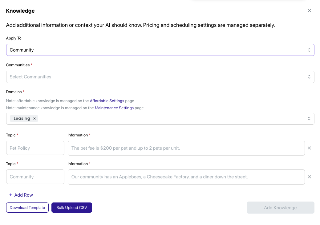Click the Apply To label
The height and width of the screenshot is (225, 320).
tap(14, 38)
